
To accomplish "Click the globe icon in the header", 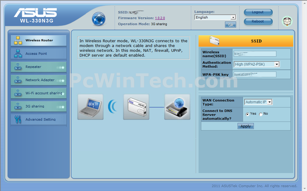I will pos(99,19).
